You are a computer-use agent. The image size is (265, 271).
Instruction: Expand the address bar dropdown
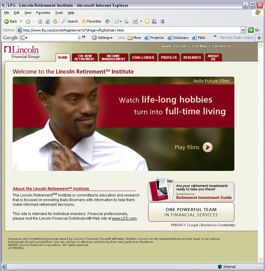[243, 30]
